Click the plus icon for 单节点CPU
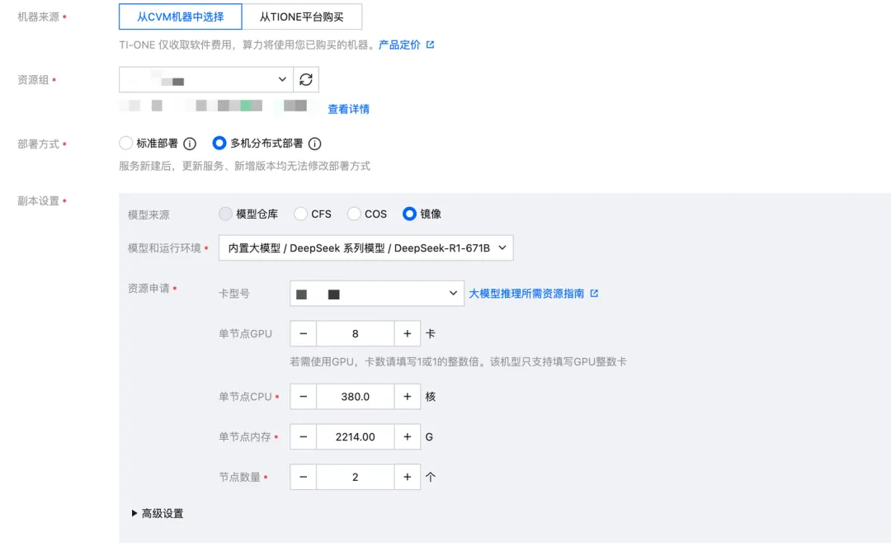 (x=408, y=396)
